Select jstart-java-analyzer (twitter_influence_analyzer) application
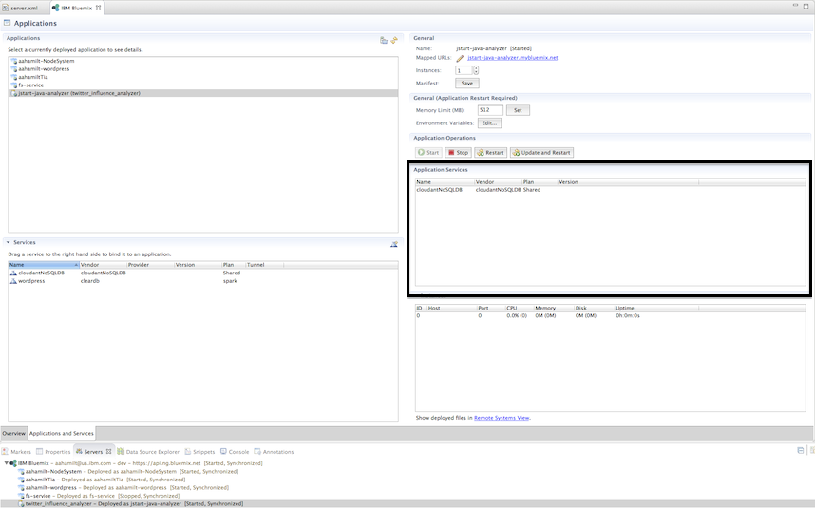 [x=203, y=93]
